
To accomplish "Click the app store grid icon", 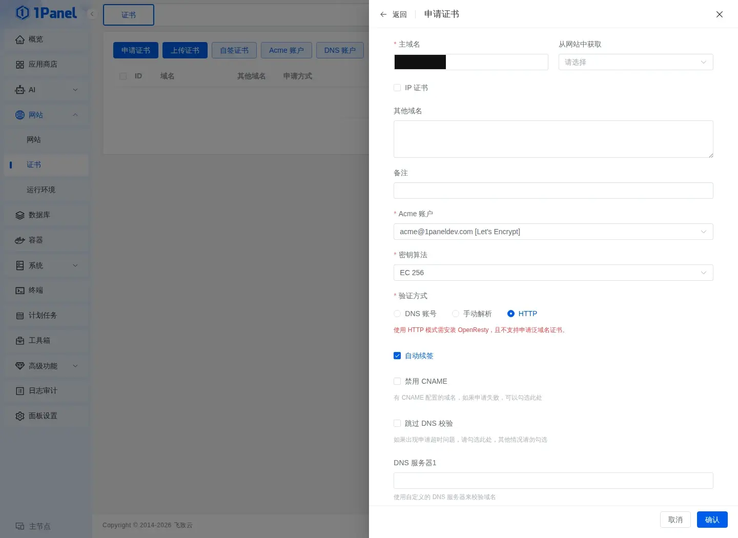I will (x=20, y=65).
